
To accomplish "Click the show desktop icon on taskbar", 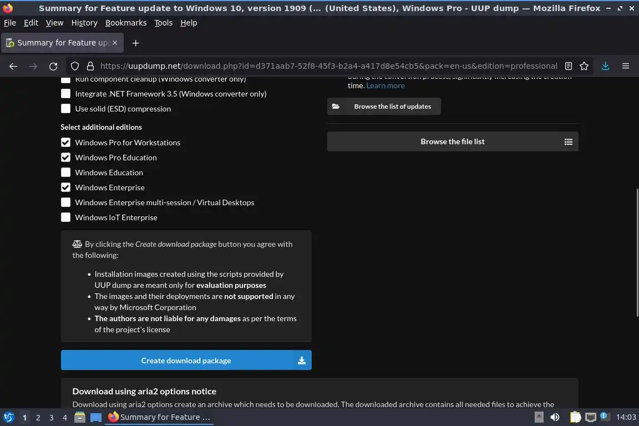I will (96, 417).
